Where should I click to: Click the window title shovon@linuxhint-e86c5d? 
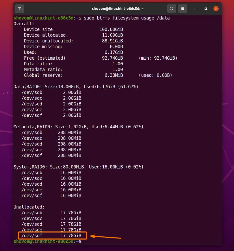(x=117, y=9)
